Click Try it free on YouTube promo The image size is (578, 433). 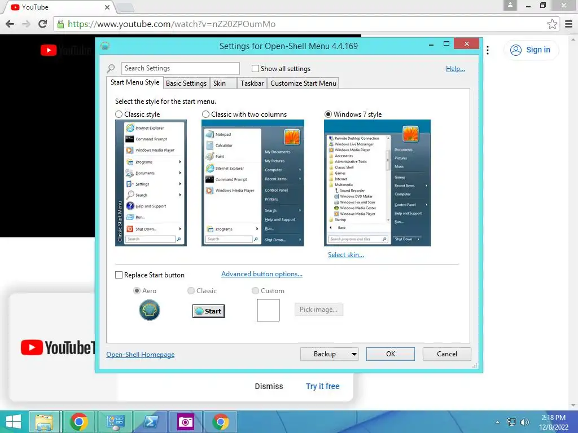click(x=322, y=386)
